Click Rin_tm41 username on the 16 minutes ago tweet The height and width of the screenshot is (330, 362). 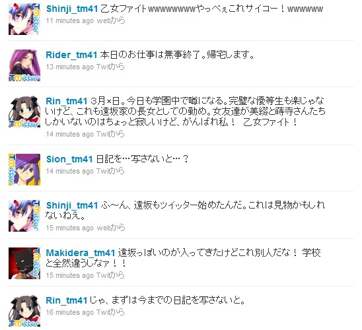tap(67, 300)
